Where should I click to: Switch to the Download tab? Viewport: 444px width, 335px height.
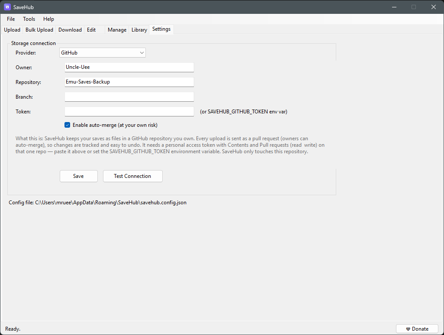pyautogui.click(x=70, y=30)
